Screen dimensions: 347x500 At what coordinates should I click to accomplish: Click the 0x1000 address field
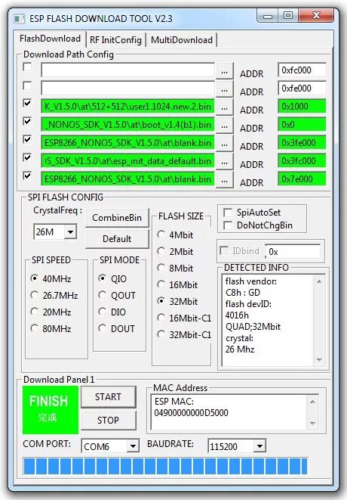click(302, 106)
